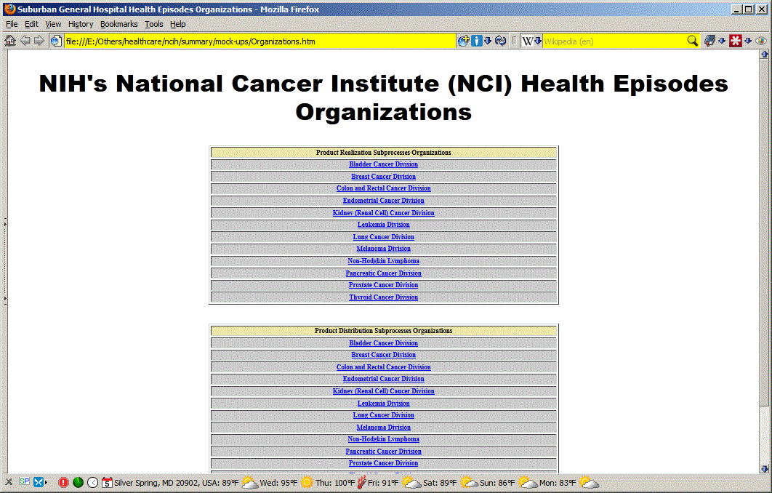The height and width of the screenshot is (493, 772).
Task: Open Bladder Cancer Division under Product Realization
Action: coord(384,164)
